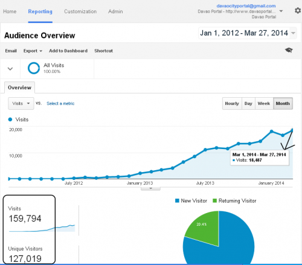Click the Audience Overview heading
The image size is (302, 265).
[x=40, y=36]
